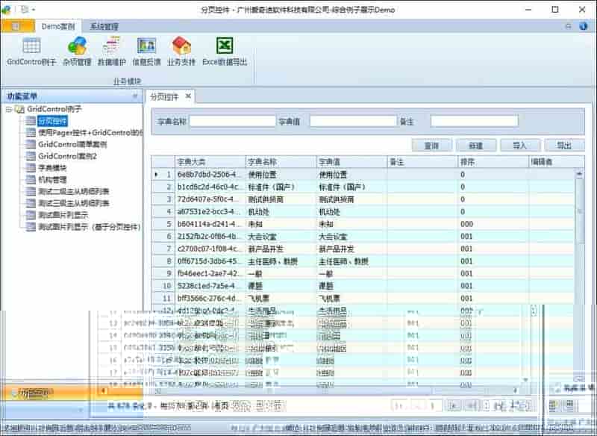Open 测试三级主从明细列表 tree item
The height and width of the screenshot is (436, 597).
pyautogui.click(x=74, y=203)
